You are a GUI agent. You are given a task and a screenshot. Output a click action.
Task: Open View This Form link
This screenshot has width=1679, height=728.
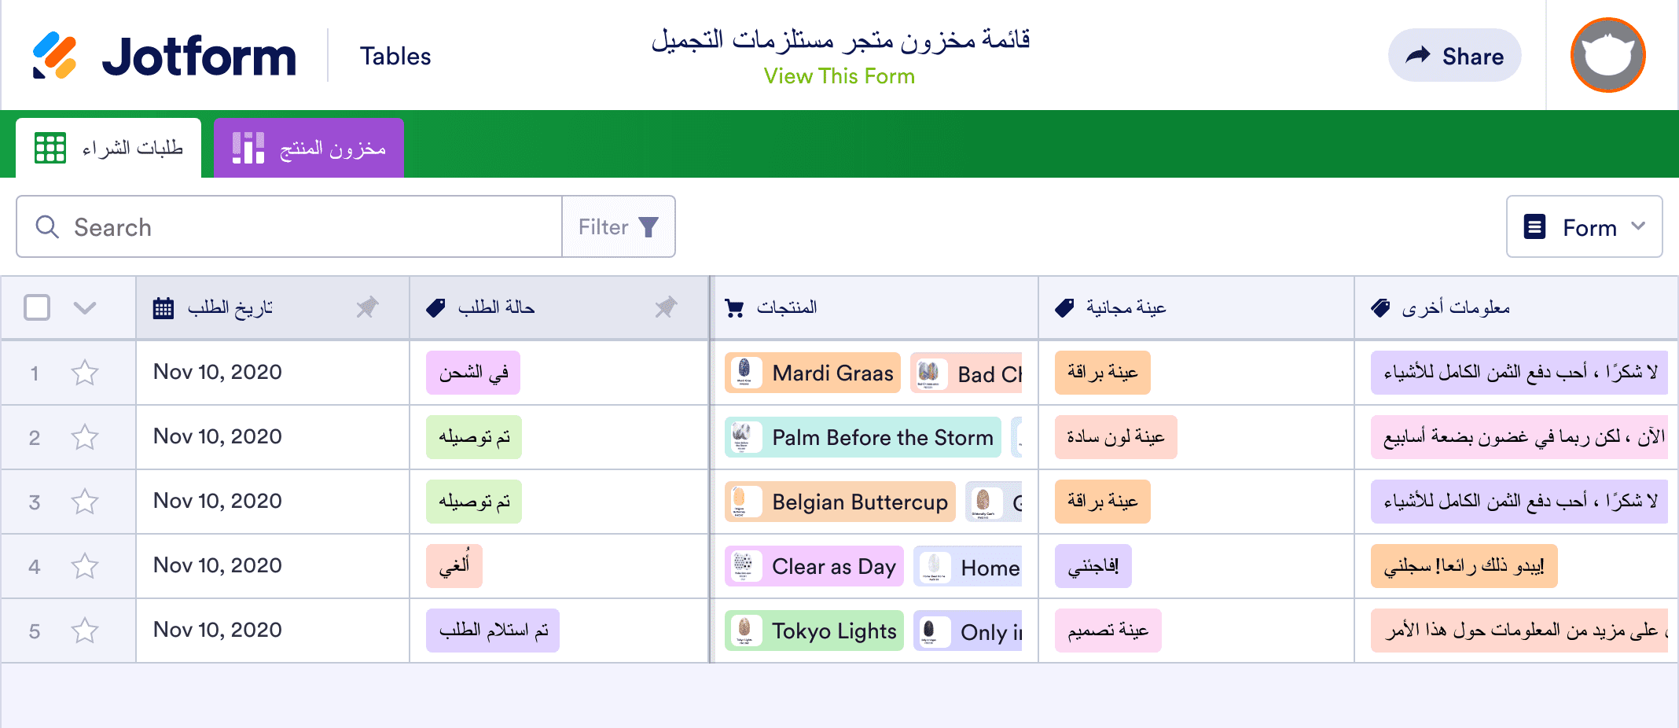point(839,75)
